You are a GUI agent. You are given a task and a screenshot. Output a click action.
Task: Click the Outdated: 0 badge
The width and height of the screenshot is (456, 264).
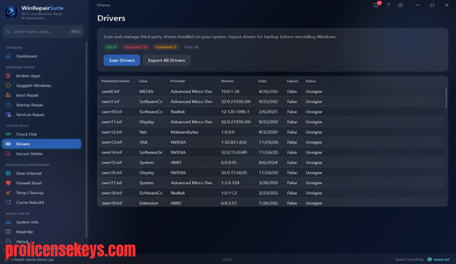coord(166,47)
